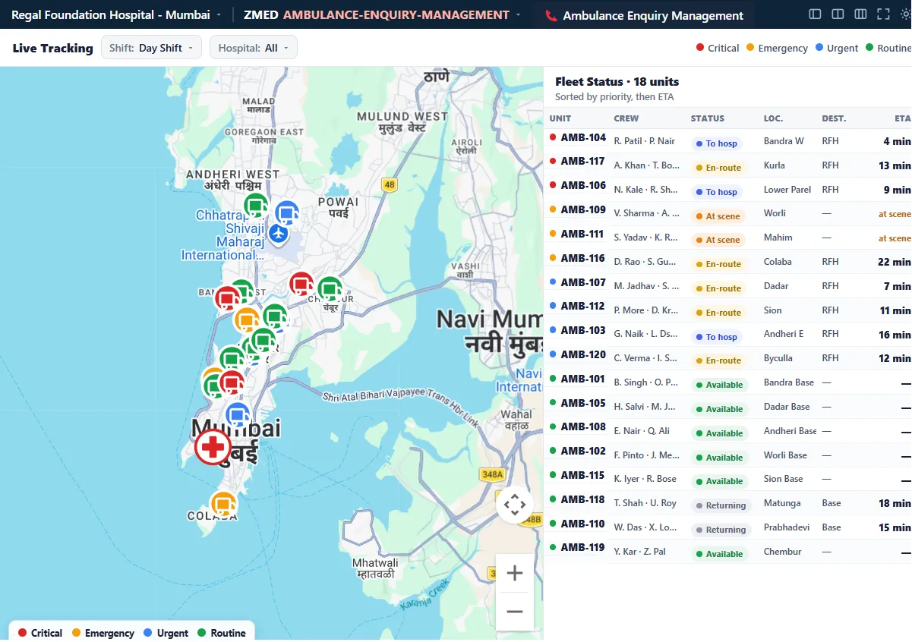Image resolution: width=912 pixels, height=642 pixels.
Task: Click the orange priority dot for AMB-116
Action: click(x=553, y=258)
